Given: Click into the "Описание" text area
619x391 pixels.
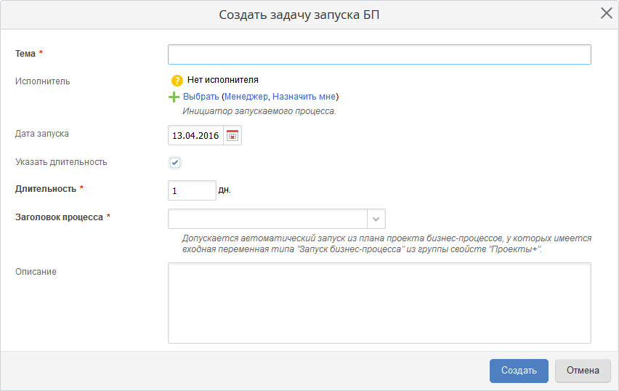Looking at the screenshot, I should [x=379, y=302].
